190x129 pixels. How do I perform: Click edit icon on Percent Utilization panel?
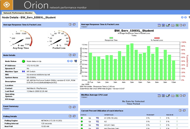[184, 110]
